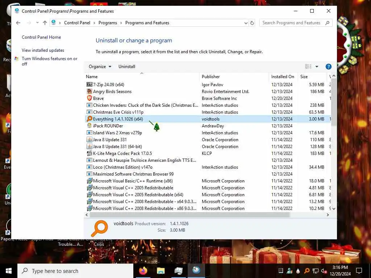Click the search magnifier in Search Programs box
Image resolution: width=371 pixels, height=278 pixels.
pos(327,23)
